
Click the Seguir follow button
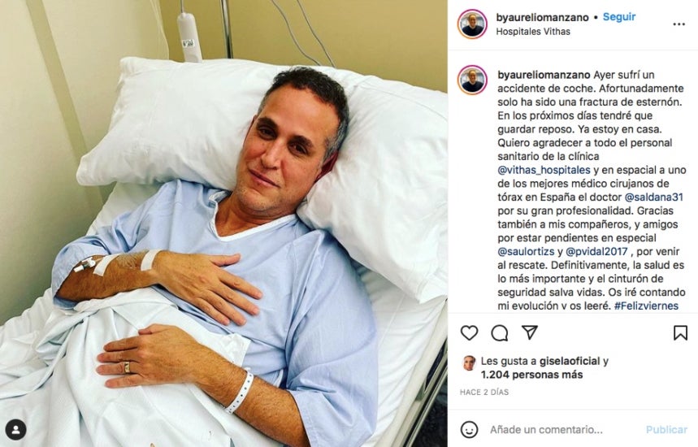[619, 17]
